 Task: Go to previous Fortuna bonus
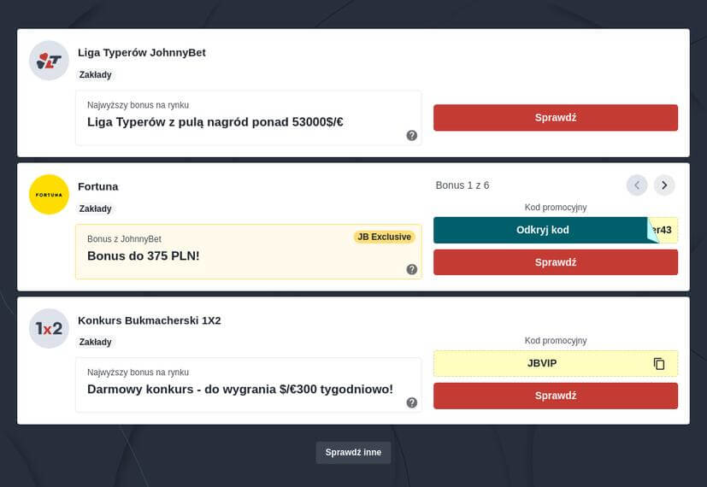(x=637, y=185)
